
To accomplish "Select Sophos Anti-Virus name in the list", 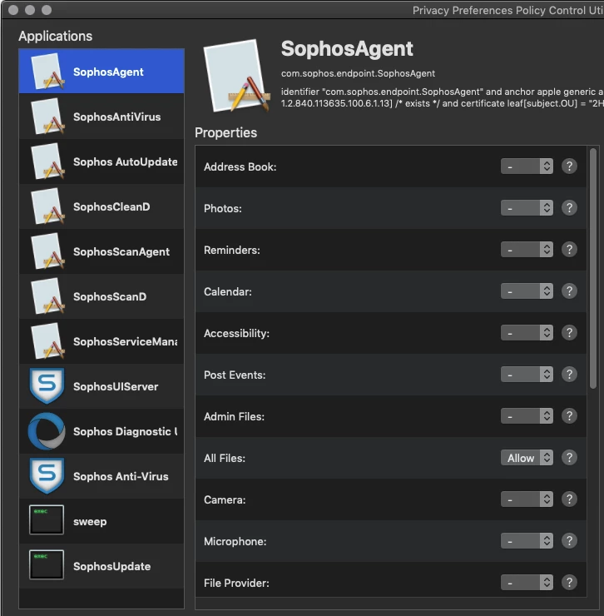I will pyautogui.click(x=121, y=476).
